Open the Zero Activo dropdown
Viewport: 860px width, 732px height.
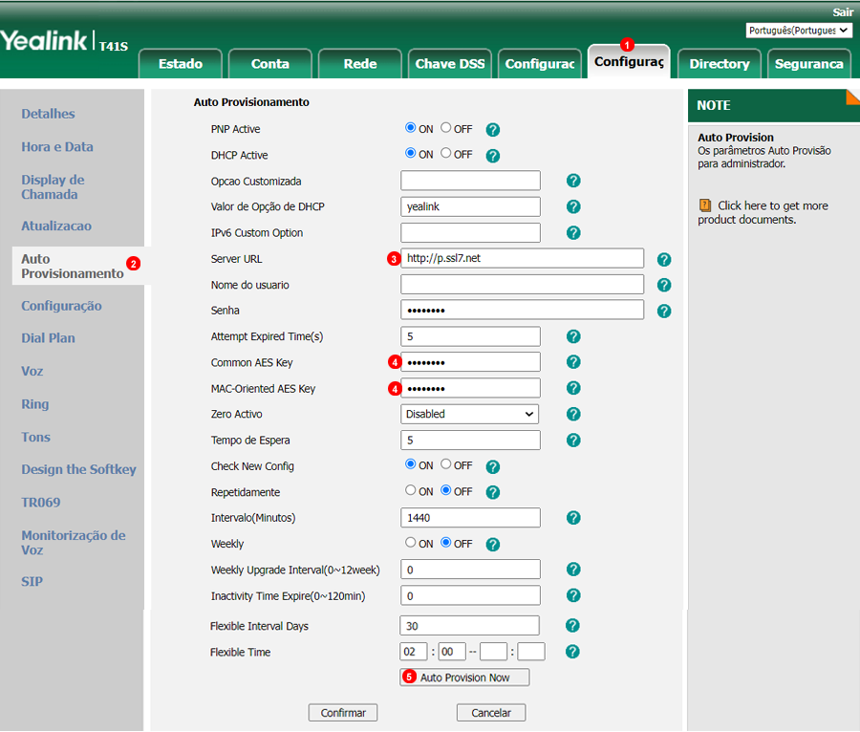(x=469, y=415)
